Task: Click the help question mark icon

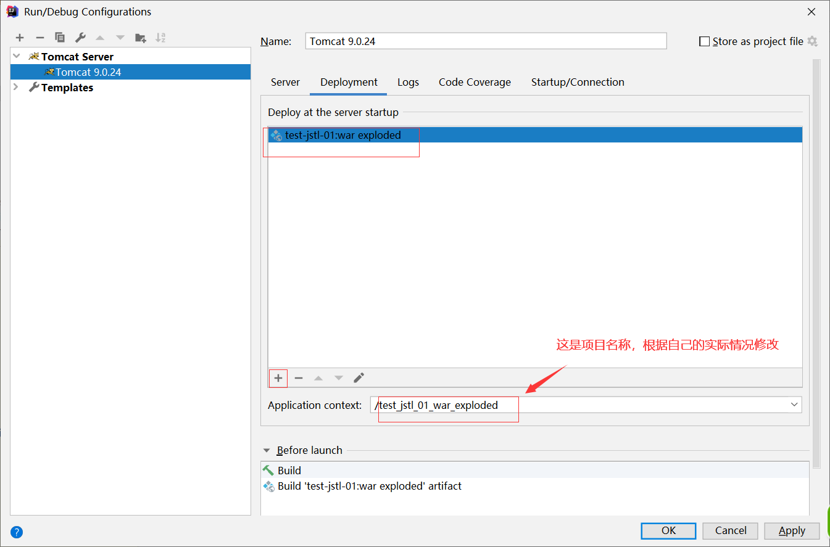Action: [16, 532]
